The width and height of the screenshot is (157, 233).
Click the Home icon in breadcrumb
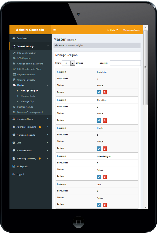(x=56, y=46)
